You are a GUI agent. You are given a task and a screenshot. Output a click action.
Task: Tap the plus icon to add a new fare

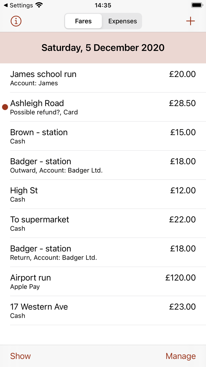(x=190, y=21)
